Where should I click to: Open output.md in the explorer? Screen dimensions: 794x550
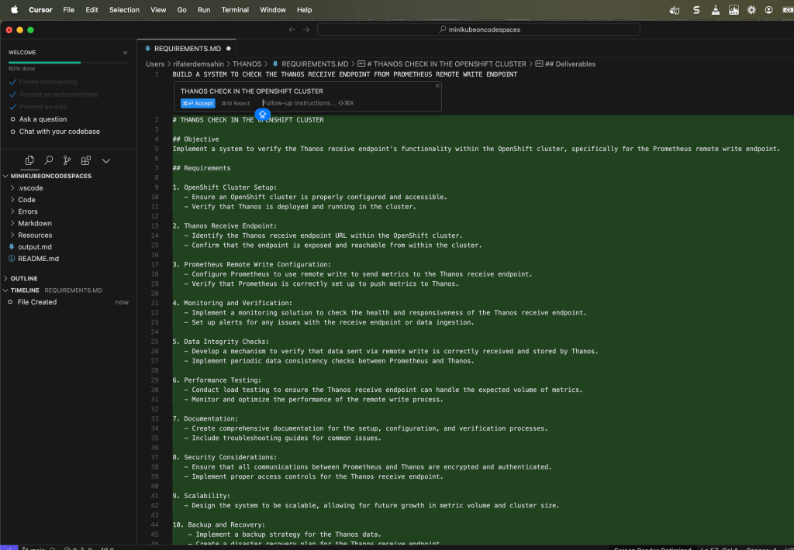(35, 247)
